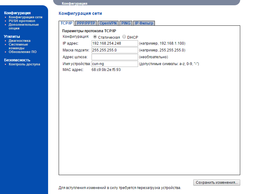Image resolution: width=261 pixels, height=194 pixels.
Task: Switch to the TCP/IP tab
Action: (x=66, y=23)
